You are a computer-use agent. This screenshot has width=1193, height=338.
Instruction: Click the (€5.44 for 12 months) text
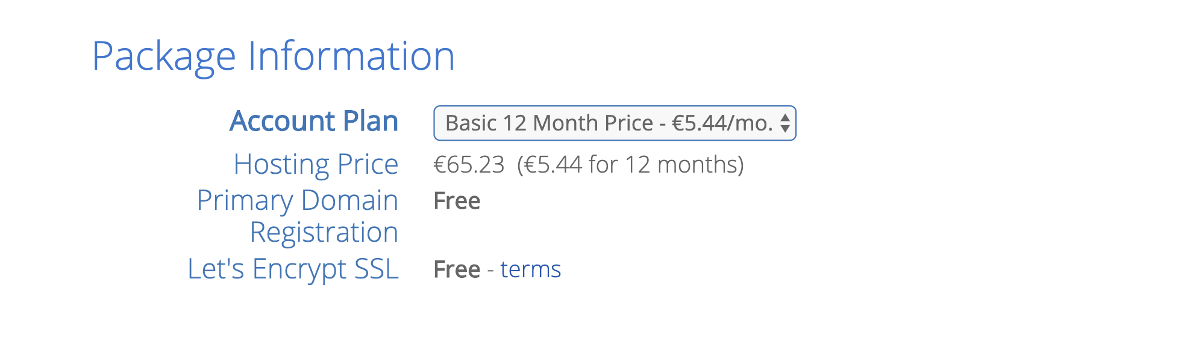coord(630,165)
